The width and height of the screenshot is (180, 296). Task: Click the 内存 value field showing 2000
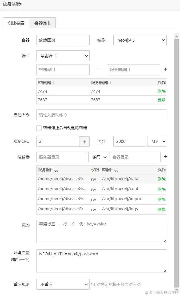129,141
